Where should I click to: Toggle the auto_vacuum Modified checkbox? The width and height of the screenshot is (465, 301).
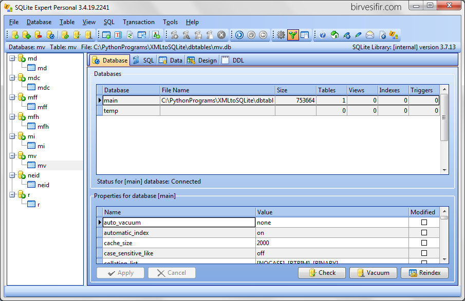tap(423, 222)
